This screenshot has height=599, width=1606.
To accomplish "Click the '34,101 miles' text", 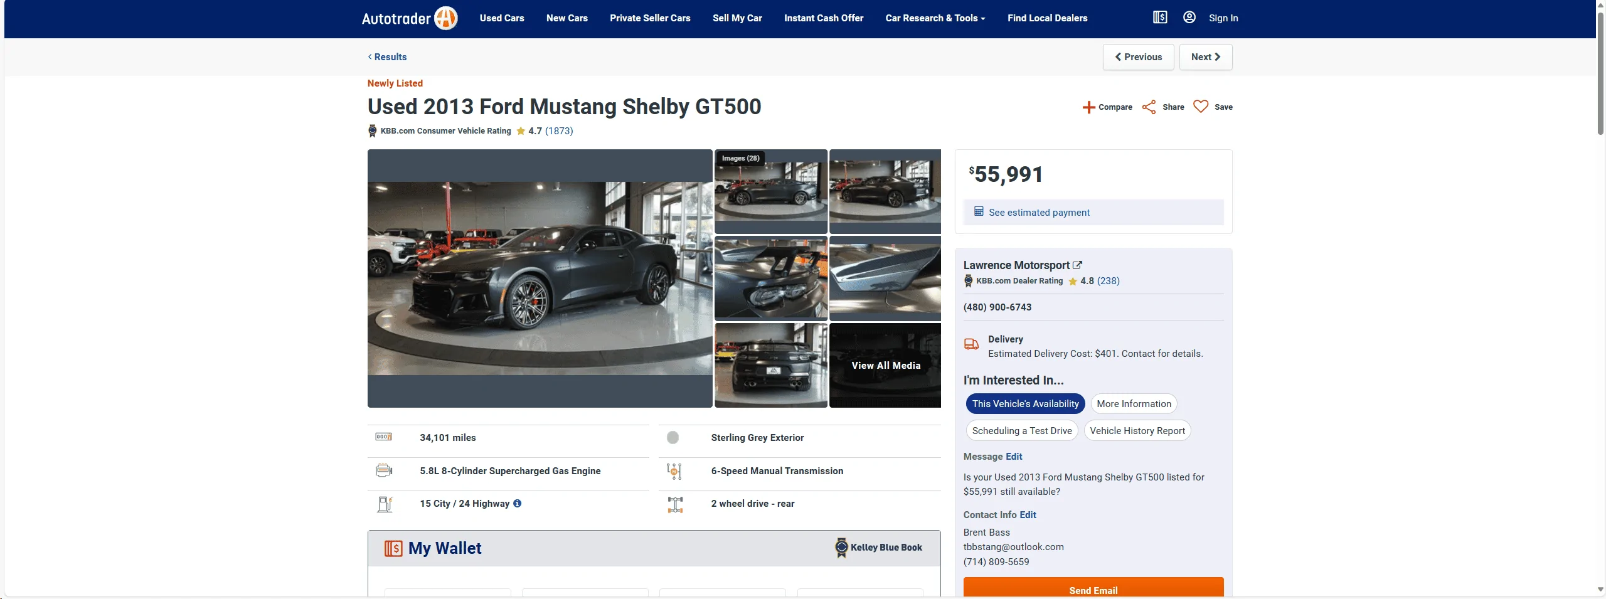I will (447, 438).
